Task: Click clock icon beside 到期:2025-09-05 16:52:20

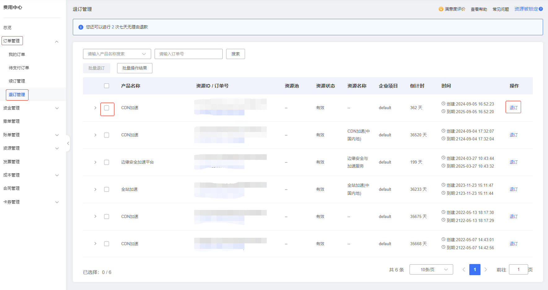Action: pyautogui.click(x=443, y=111)
